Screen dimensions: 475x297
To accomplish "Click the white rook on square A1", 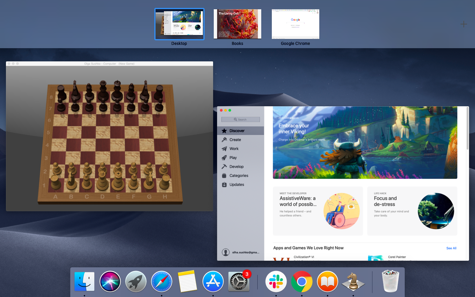I will 55,182.
